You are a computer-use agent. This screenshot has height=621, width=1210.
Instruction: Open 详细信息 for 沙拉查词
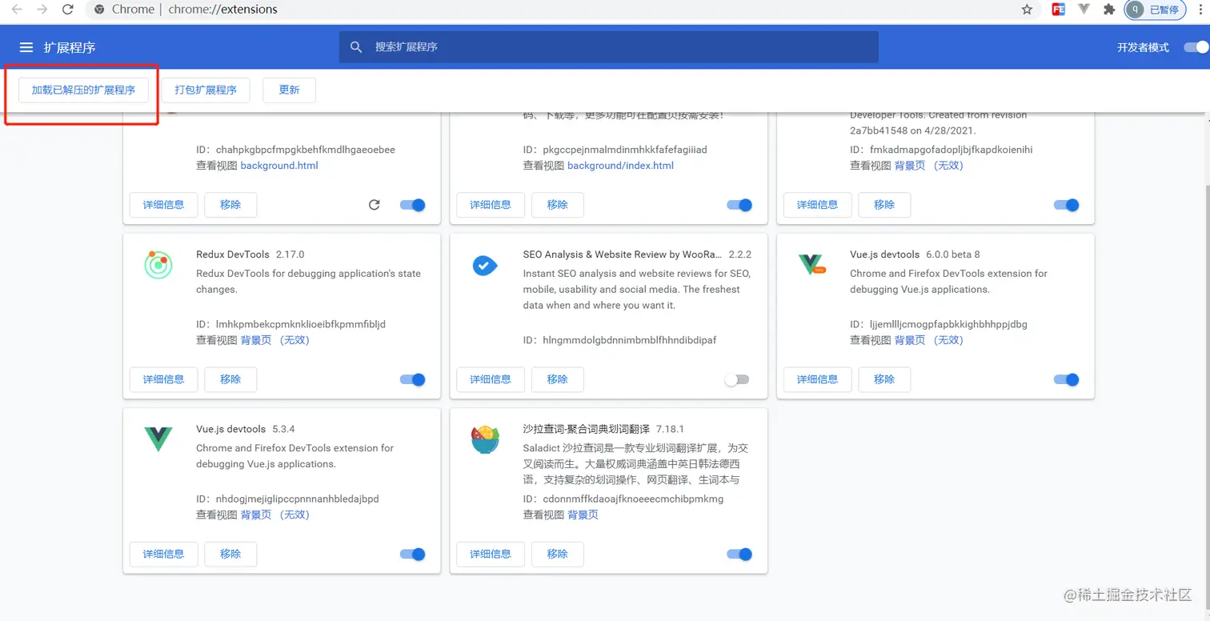(x=491, y=554)
